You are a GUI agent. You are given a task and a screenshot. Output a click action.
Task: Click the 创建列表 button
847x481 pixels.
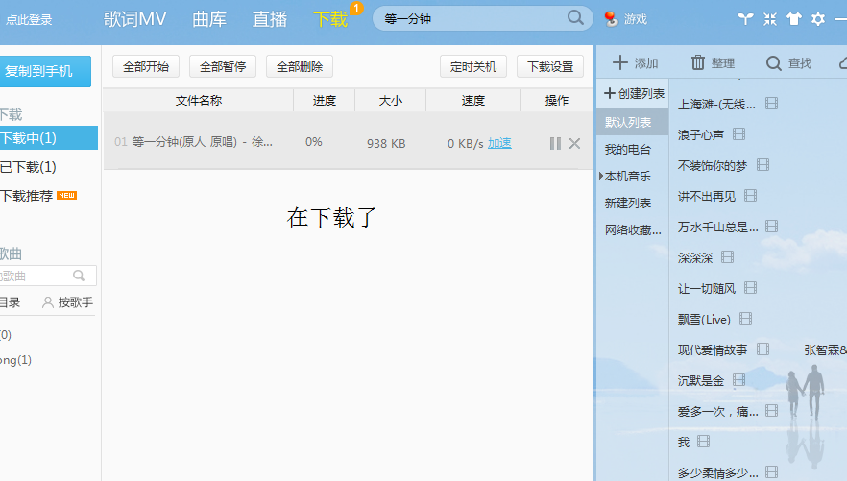coord(634,93)
